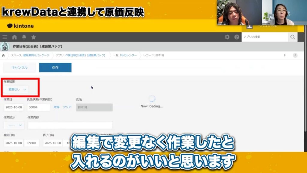Run search with the magnifier icon
This screenshot has width=307, height=173.
292,37
